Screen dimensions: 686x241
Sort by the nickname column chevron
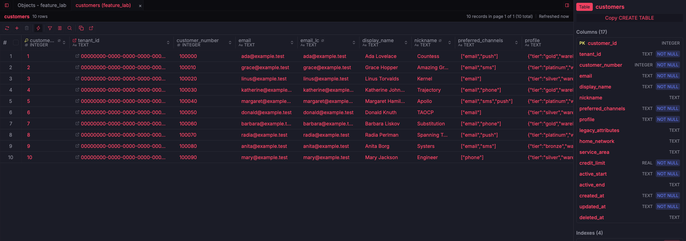[x=450, y=43]
